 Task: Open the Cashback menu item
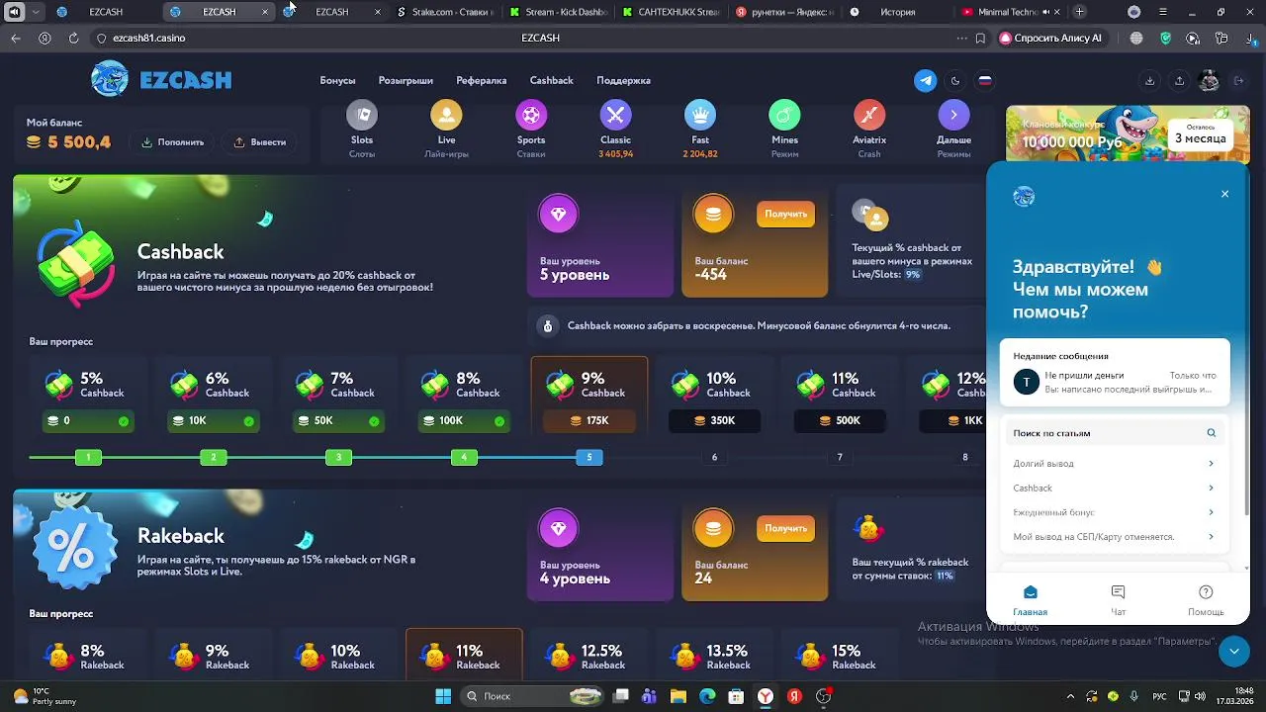tap(551, 81)
